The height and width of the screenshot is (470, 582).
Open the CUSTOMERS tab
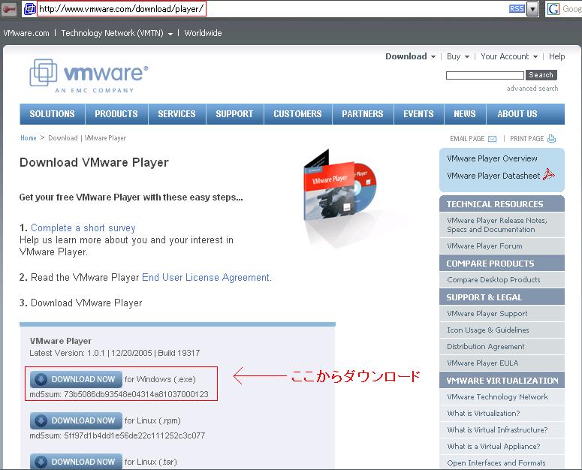click(x=297, y=114)
